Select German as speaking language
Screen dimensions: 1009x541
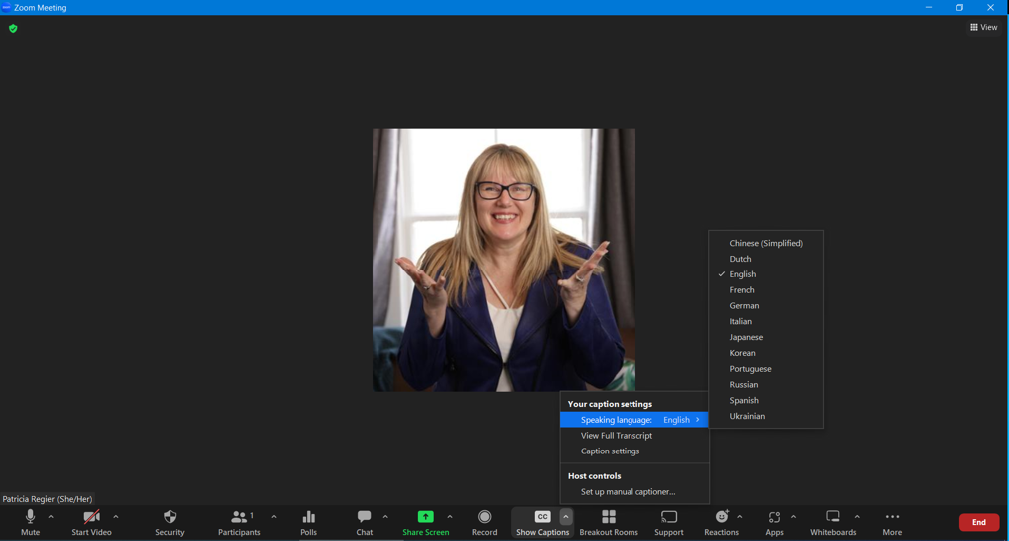(x=766, y=306)
